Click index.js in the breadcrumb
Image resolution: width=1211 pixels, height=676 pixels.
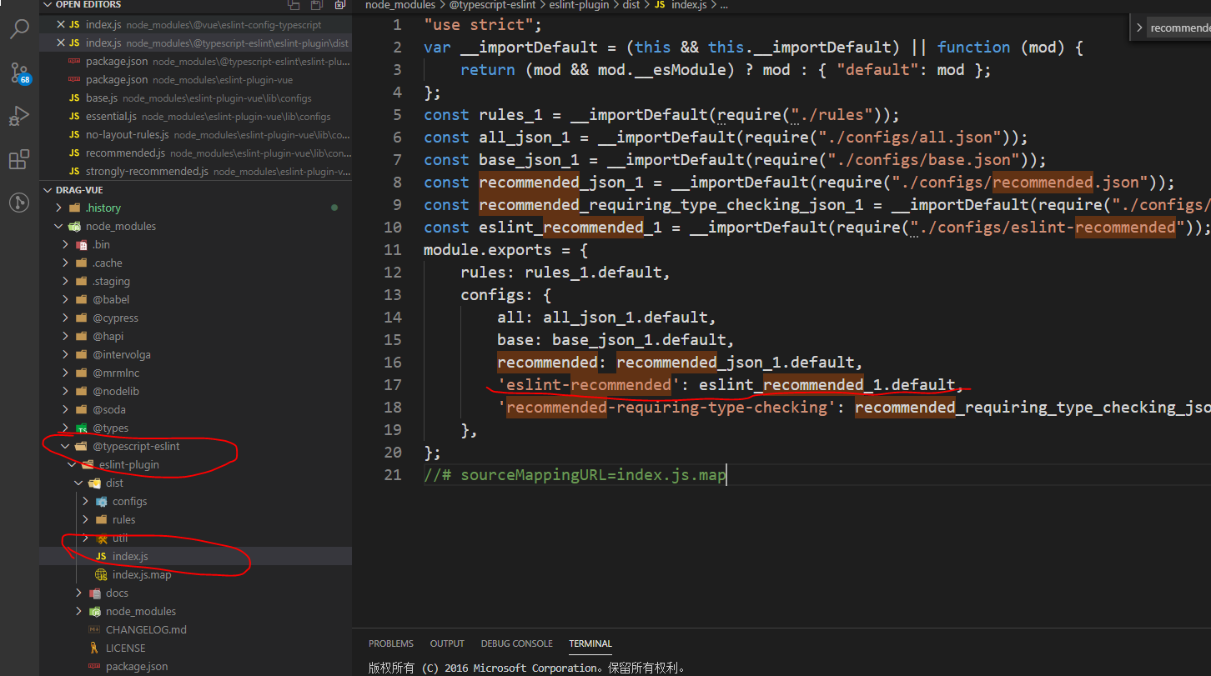[x=680, y=5]
